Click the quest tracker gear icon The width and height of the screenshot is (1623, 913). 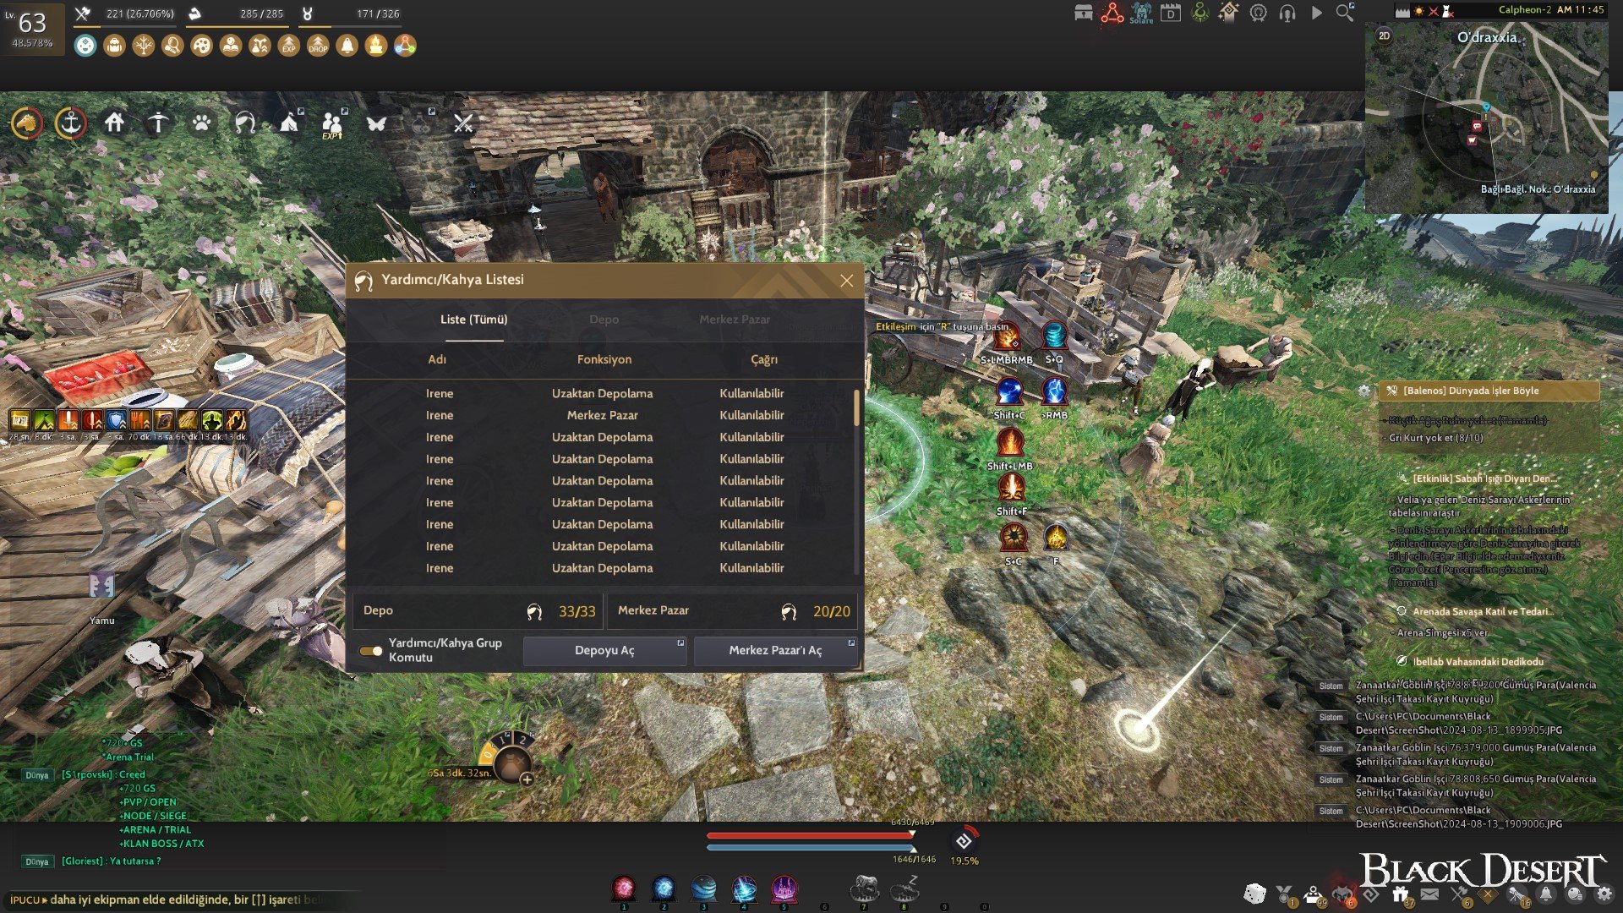pos(1364,391)
